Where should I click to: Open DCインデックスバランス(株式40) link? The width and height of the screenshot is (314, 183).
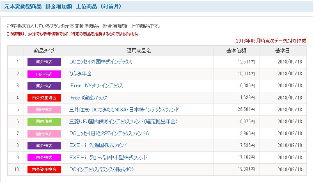coord(101,169)
